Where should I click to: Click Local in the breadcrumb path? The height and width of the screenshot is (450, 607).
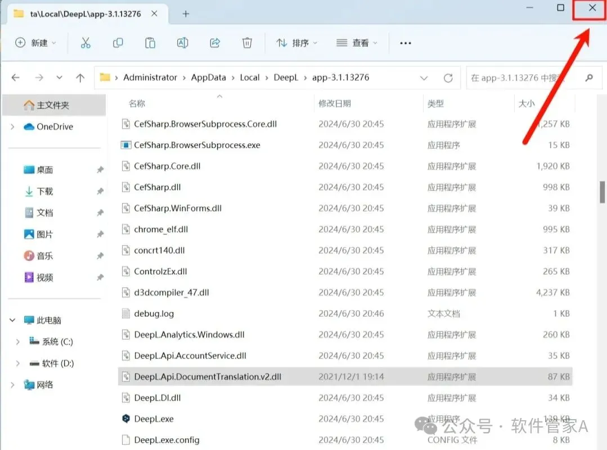click(250, 78)
